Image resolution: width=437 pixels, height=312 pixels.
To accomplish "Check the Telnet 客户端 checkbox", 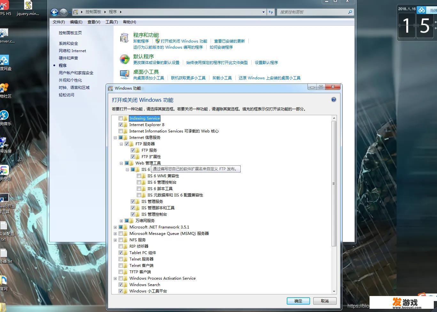I will pyautogui.click(x=121, y=266).
